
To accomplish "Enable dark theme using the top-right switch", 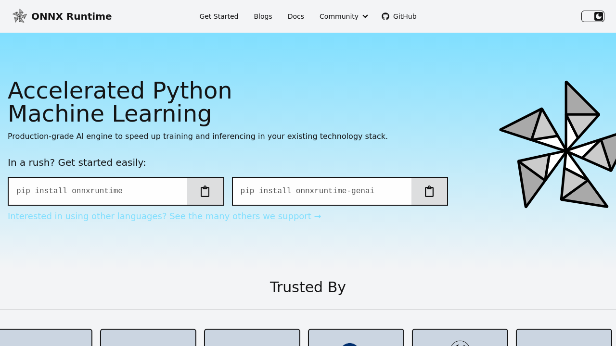I will coord(592,16).
